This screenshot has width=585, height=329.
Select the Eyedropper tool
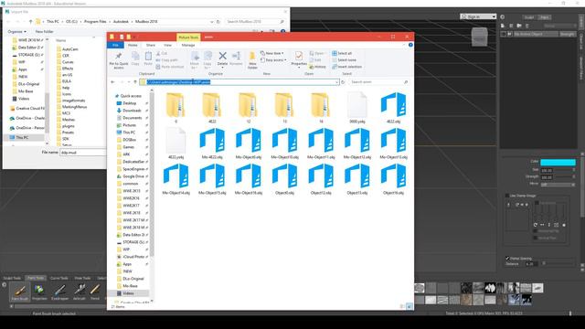click(59, 292)
